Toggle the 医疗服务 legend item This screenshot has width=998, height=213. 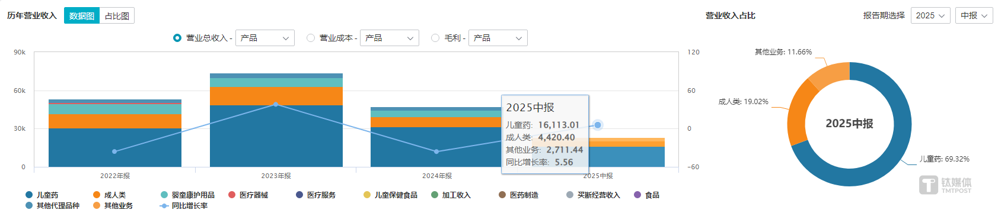point(316,195)
